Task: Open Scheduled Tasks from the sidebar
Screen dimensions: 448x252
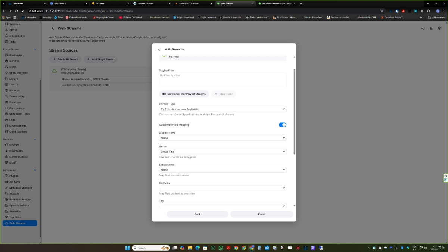Action: (x=19, y=114)
